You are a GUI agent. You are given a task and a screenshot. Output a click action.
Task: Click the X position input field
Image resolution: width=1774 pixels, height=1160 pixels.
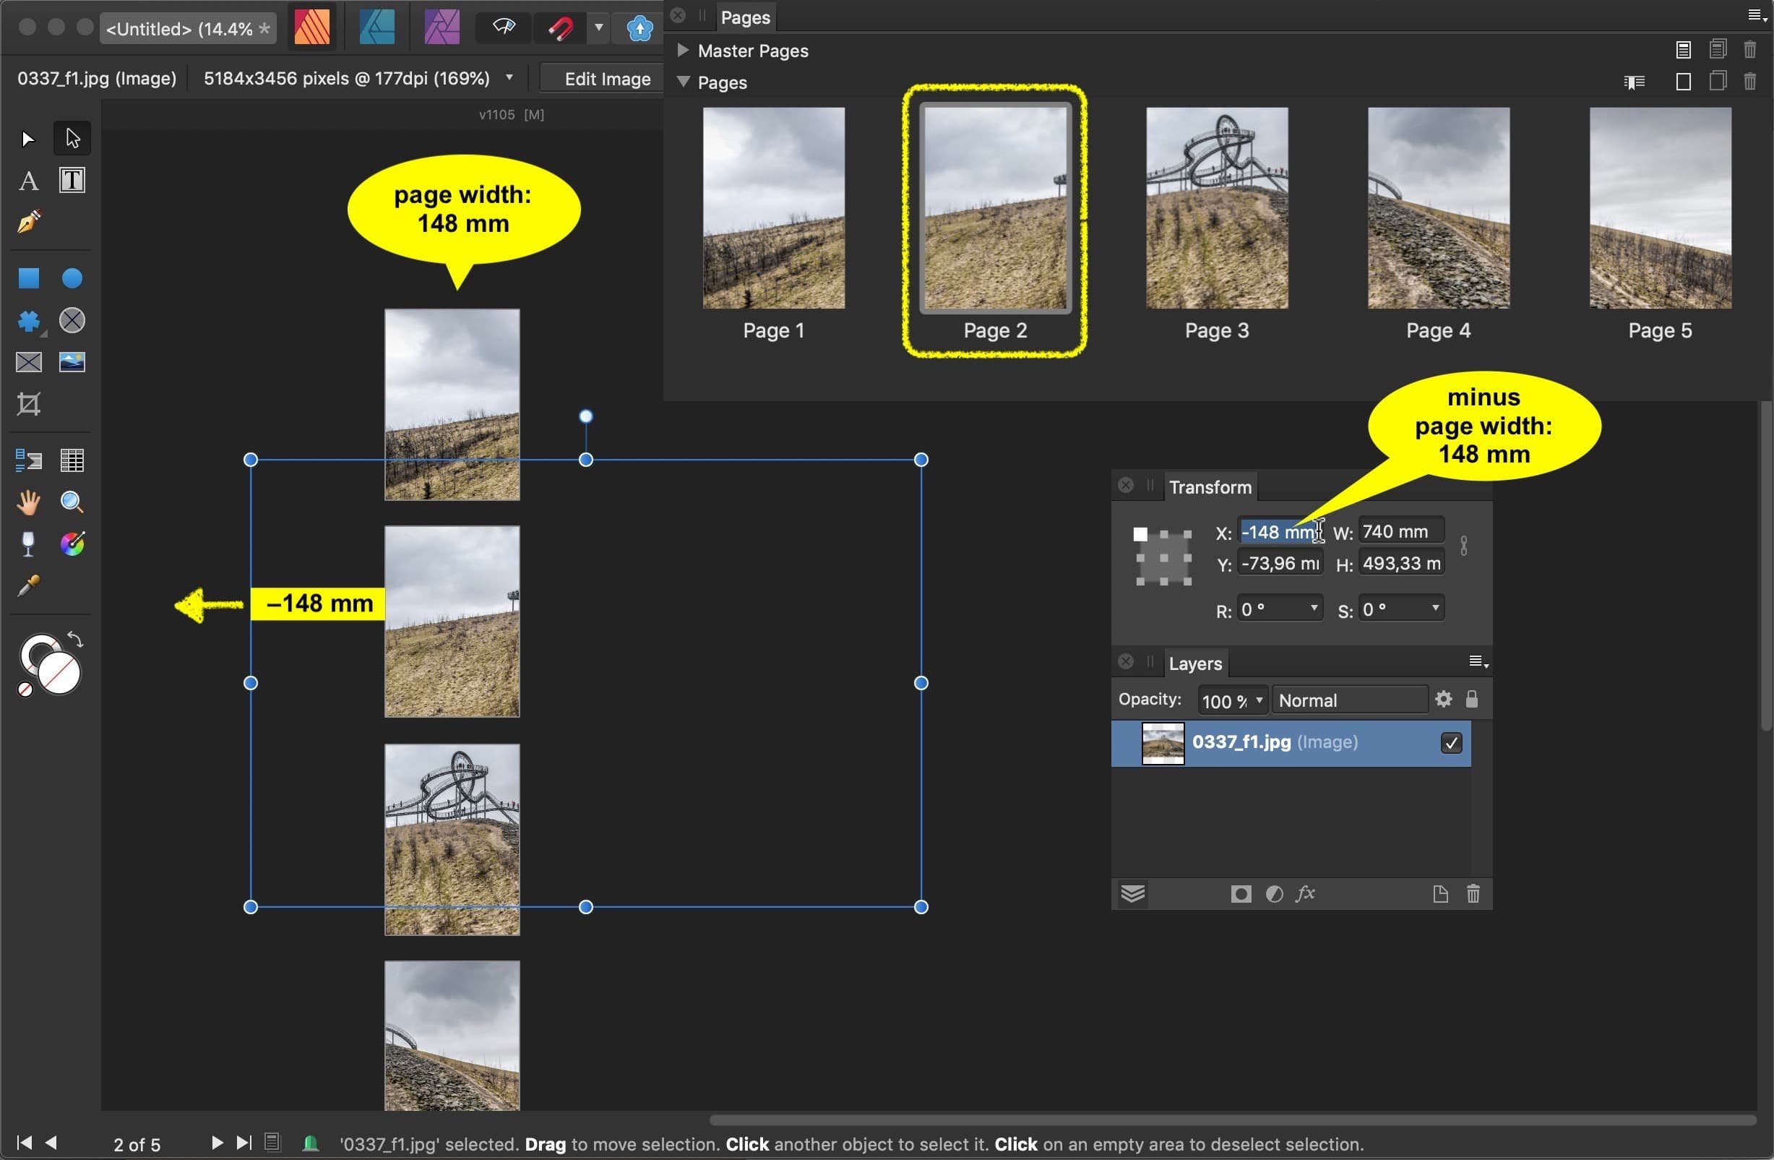click(1279, 532)
